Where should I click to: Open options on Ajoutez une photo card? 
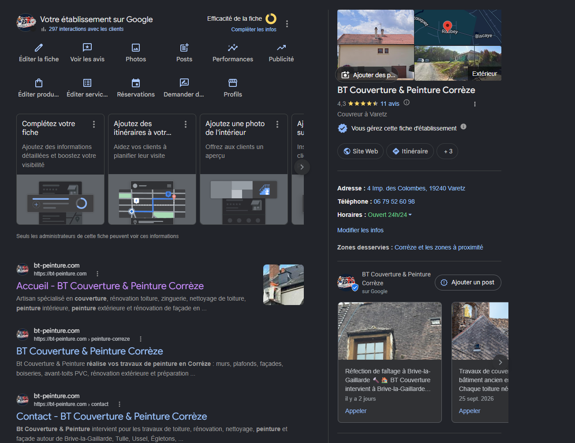point(277,124)
